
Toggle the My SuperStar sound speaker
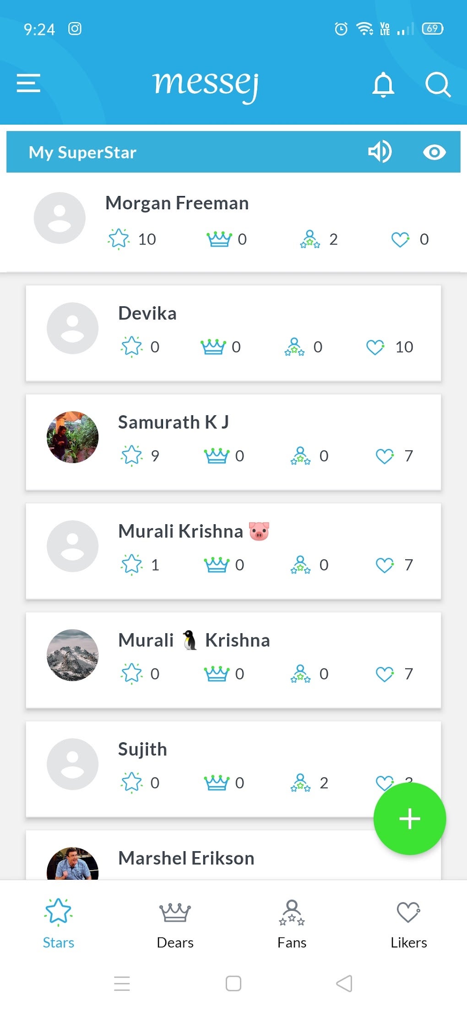click(x=380, y=152)
